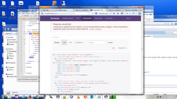This screenshot has width=177, height=99.
Task: Go to Firefox home page icon
Action: pos(118,13)
